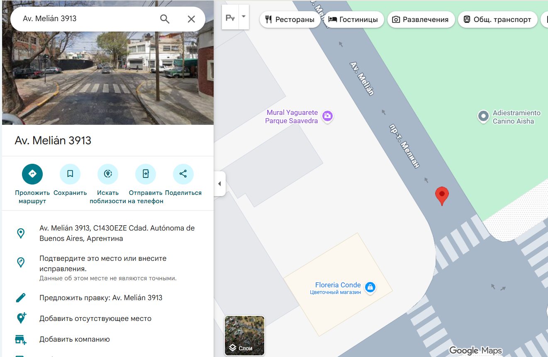Click the Поделиться share icon
Image resolution: width=548 pixels, height=357 pixels.
coord(183,174)
